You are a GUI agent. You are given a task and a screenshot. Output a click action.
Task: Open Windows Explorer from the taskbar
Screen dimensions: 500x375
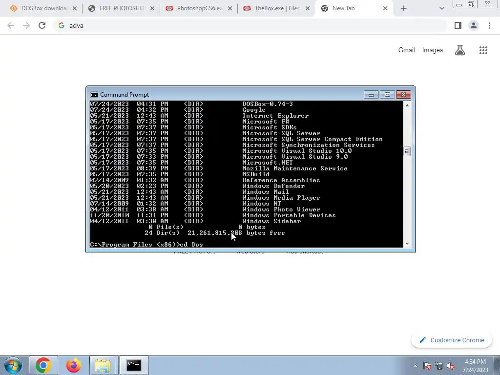(x=103, y=365)
